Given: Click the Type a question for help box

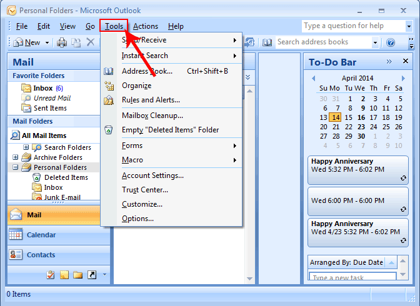Looking at the screenshot, I should [354, 26].
